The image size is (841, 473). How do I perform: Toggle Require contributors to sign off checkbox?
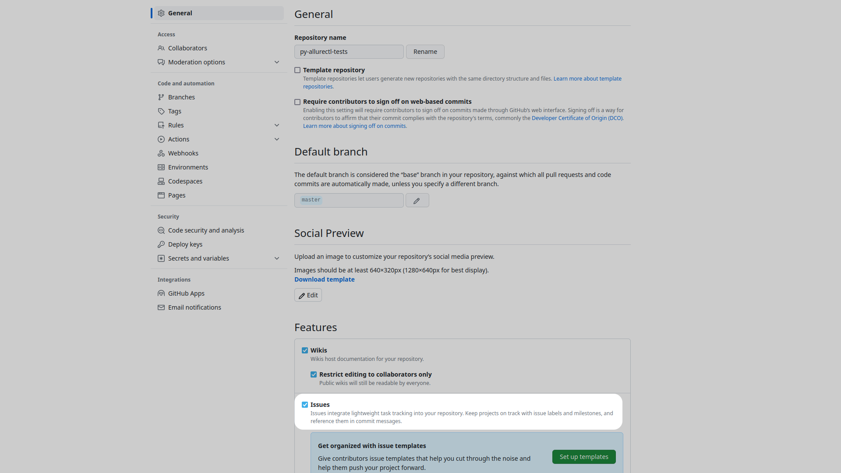click(x=297, y=101)
